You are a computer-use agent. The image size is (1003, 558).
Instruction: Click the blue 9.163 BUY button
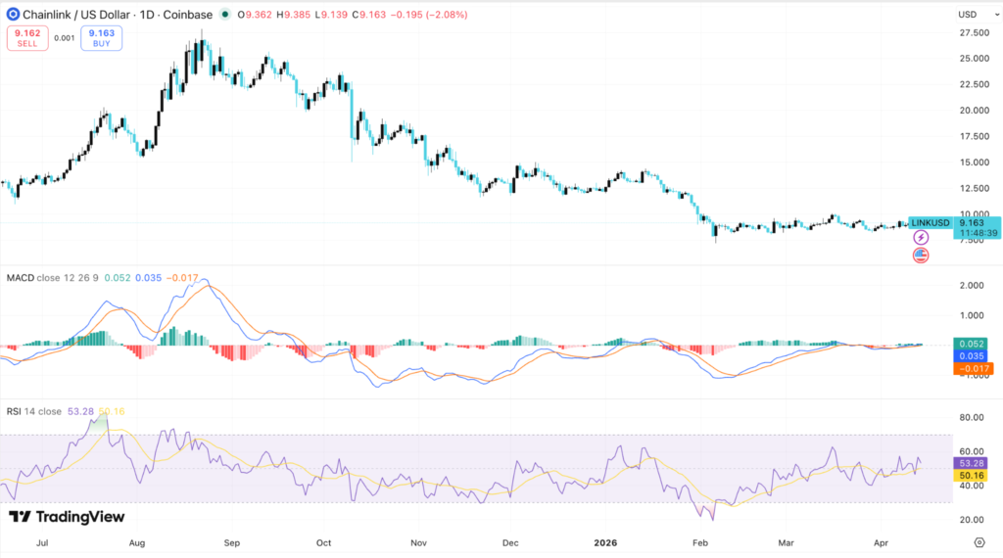point(101,38)
